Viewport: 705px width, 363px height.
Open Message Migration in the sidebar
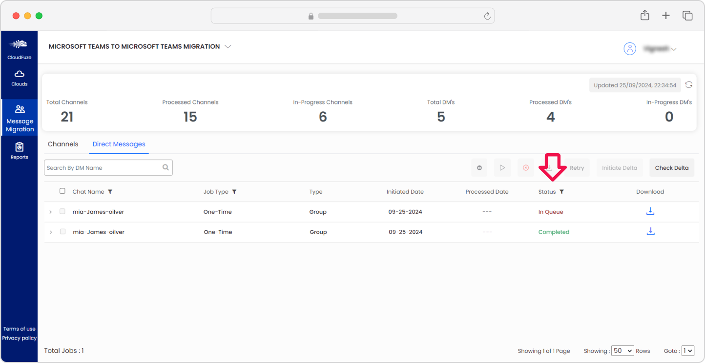[20, 118]
